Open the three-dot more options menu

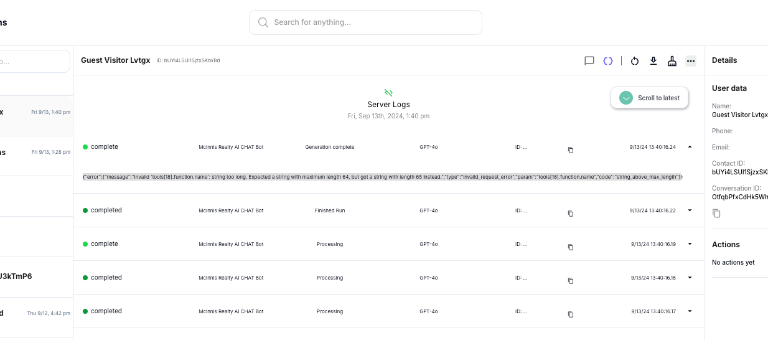click(x=690, y=61)
